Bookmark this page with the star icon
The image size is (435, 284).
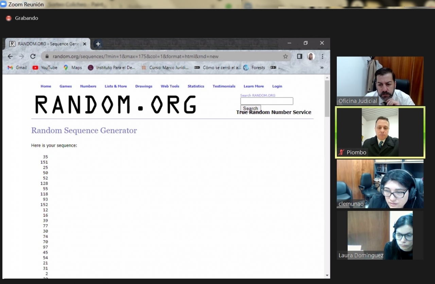coord(285,56)
